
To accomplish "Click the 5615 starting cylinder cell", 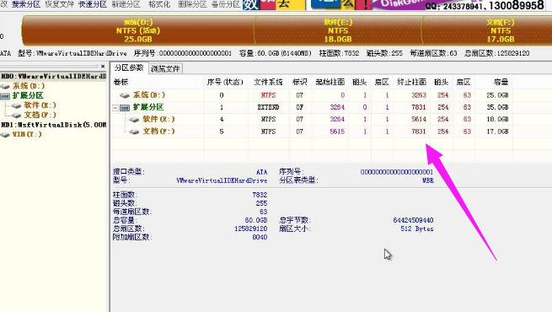I will coord(337,132).
